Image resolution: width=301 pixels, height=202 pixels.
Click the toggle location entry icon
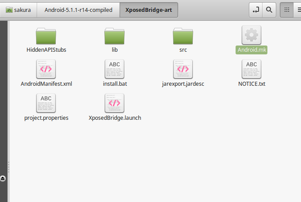click(x=256, y=10)
